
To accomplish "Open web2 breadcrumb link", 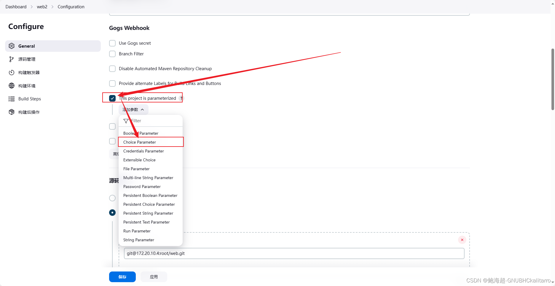I will click(42, 7).
